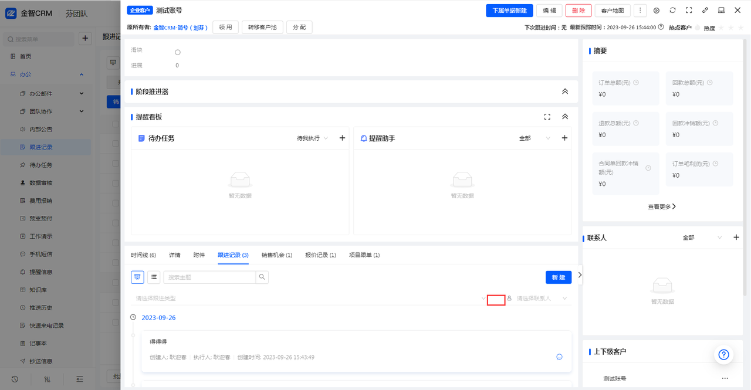The width and height of the screenshot is (751, 390).
Task: Open the 请选择联系人 dropdown
Action: [x=538, y=299]
